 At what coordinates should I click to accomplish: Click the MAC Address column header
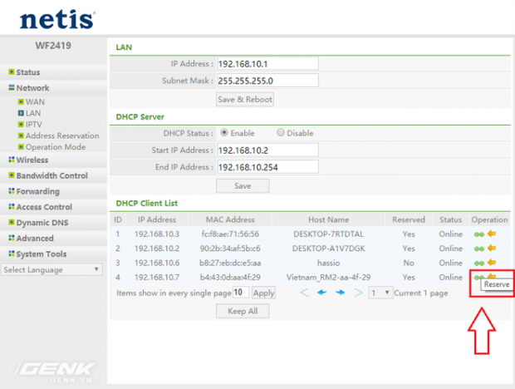tap(230, 219)
